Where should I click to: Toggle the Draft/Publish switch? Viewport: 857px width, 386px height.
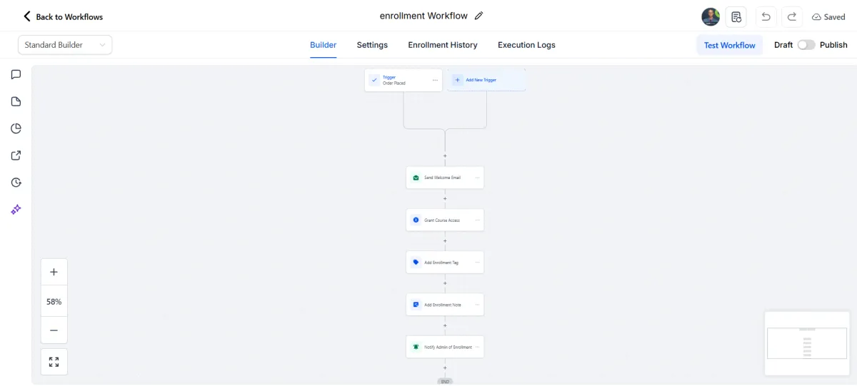806,45
